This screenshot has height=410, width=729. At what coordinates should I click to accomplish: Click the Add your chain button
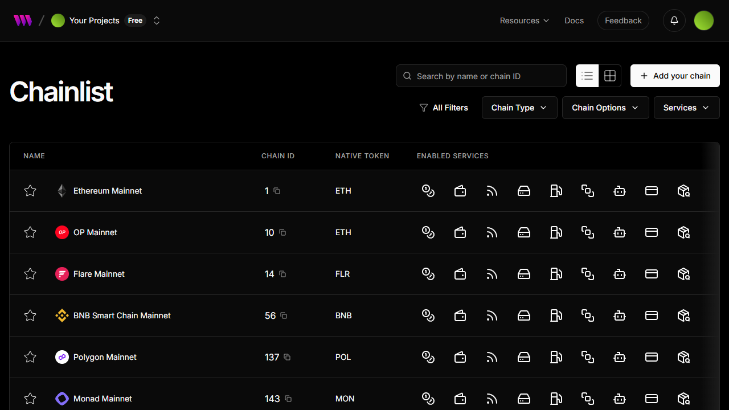(x=675, y=76)
